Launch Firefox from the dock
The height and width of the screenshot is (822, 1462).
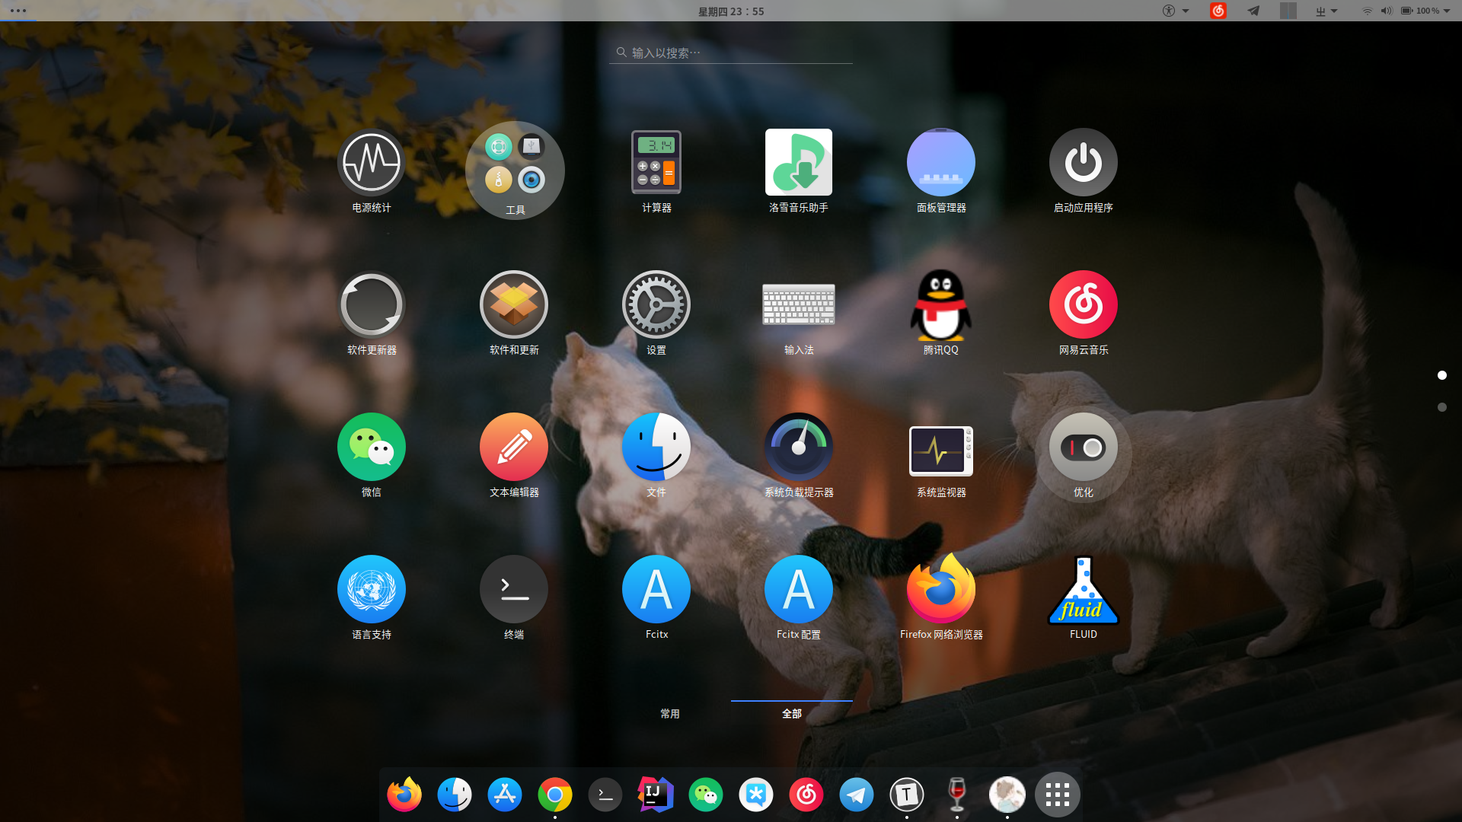tap(404, 795)
